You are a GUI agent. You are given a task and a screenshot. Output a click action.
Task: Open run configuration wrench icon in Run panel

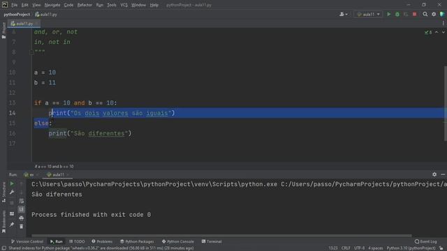coord(12,192)
